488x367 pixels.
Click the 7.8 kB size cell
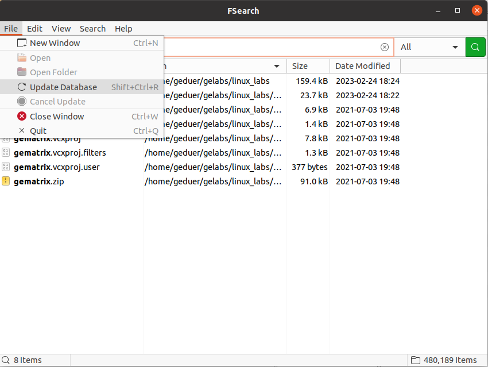coord(316,138)
